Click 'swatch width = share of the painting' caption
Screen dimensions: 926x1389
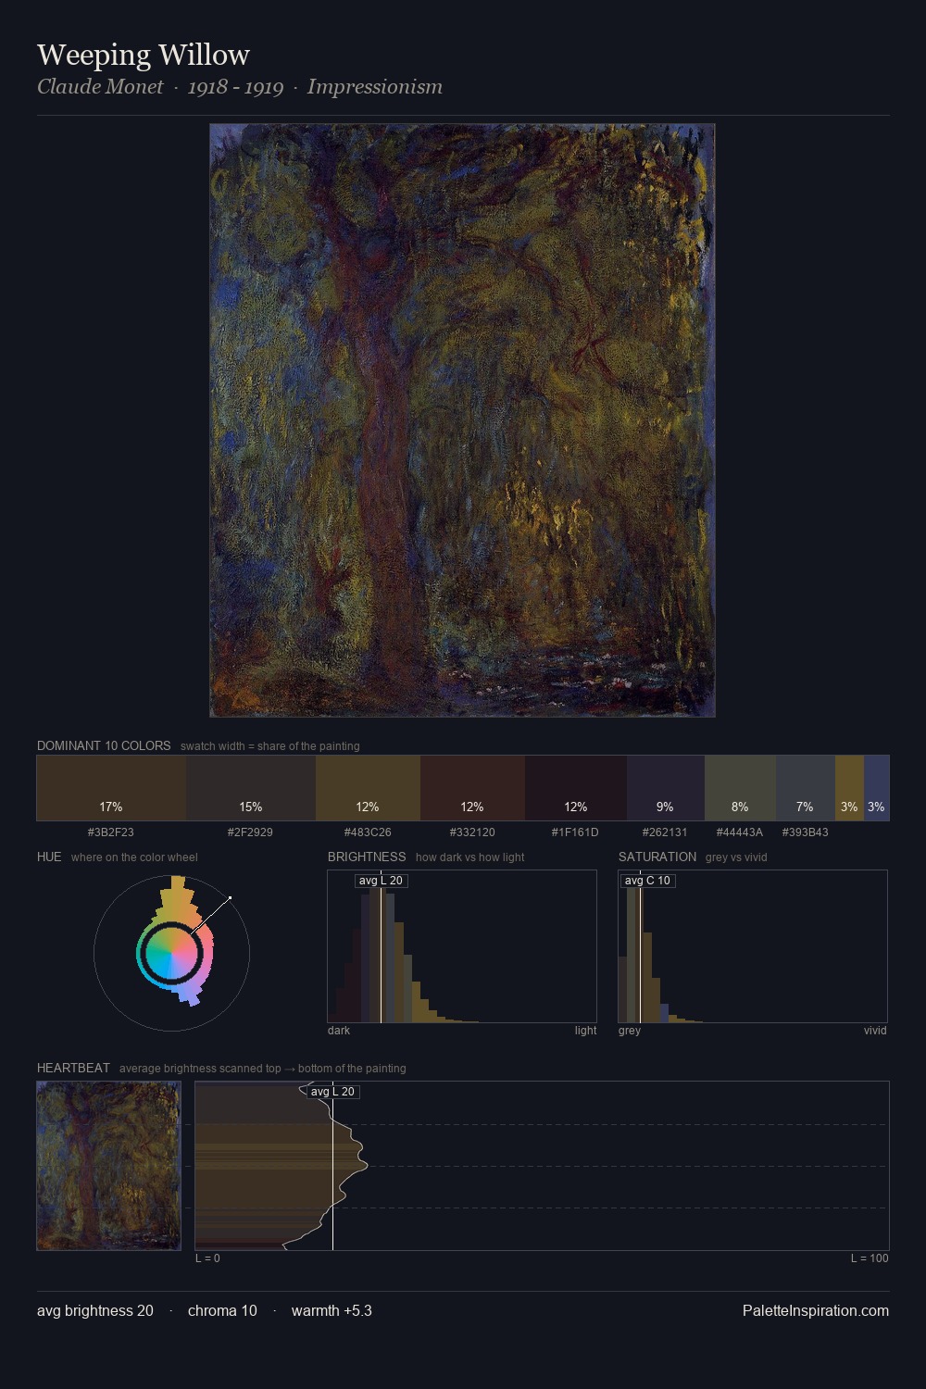click(x=270, y=746)
